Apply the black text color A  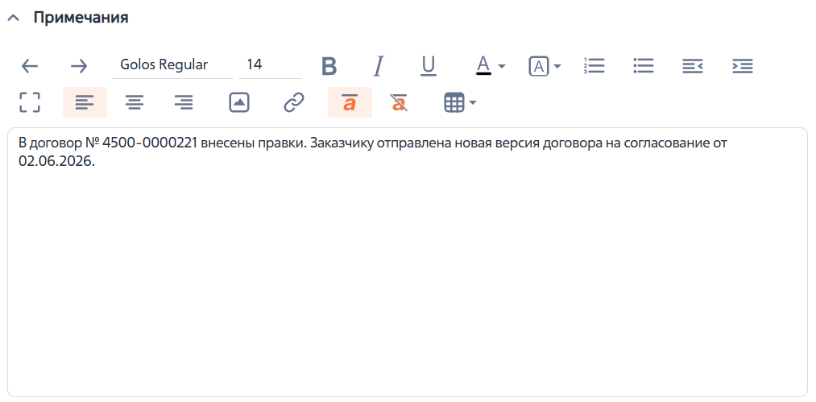tap(483, 66)
